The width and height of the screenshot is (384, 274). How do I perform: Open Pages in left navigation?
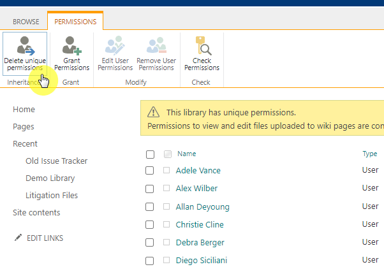23,127
